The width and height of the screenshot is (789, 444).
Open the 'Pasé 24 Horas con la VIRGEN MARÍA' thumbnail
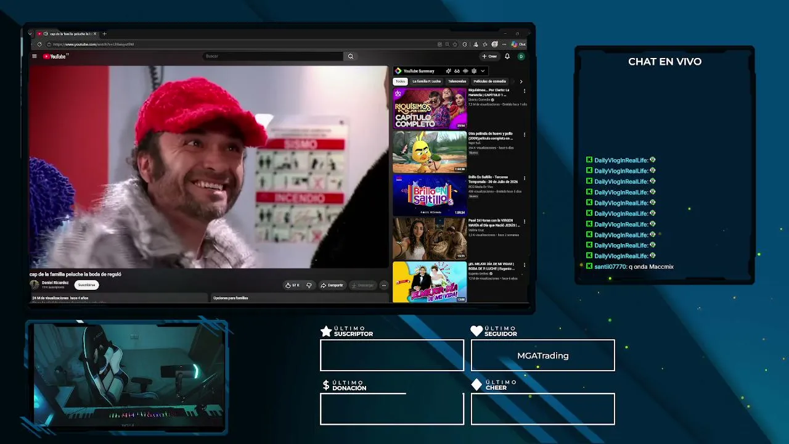pos(430,239)
